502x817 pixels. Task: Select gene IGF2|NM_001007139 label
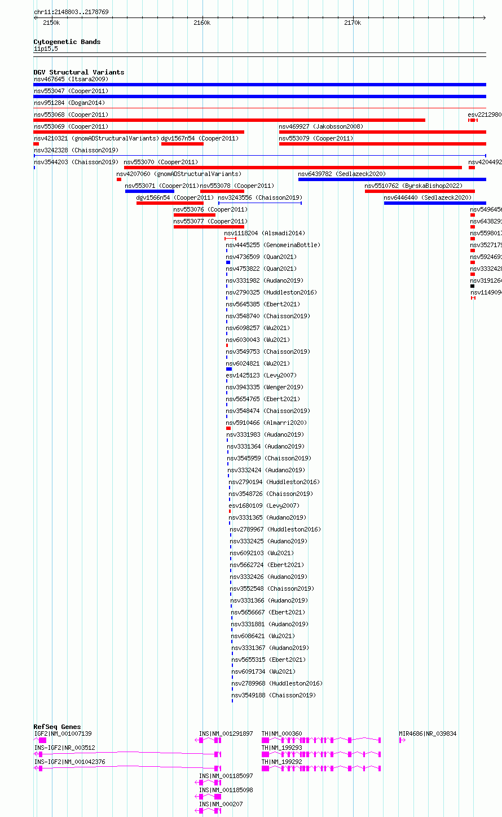(x=63, y=733)
